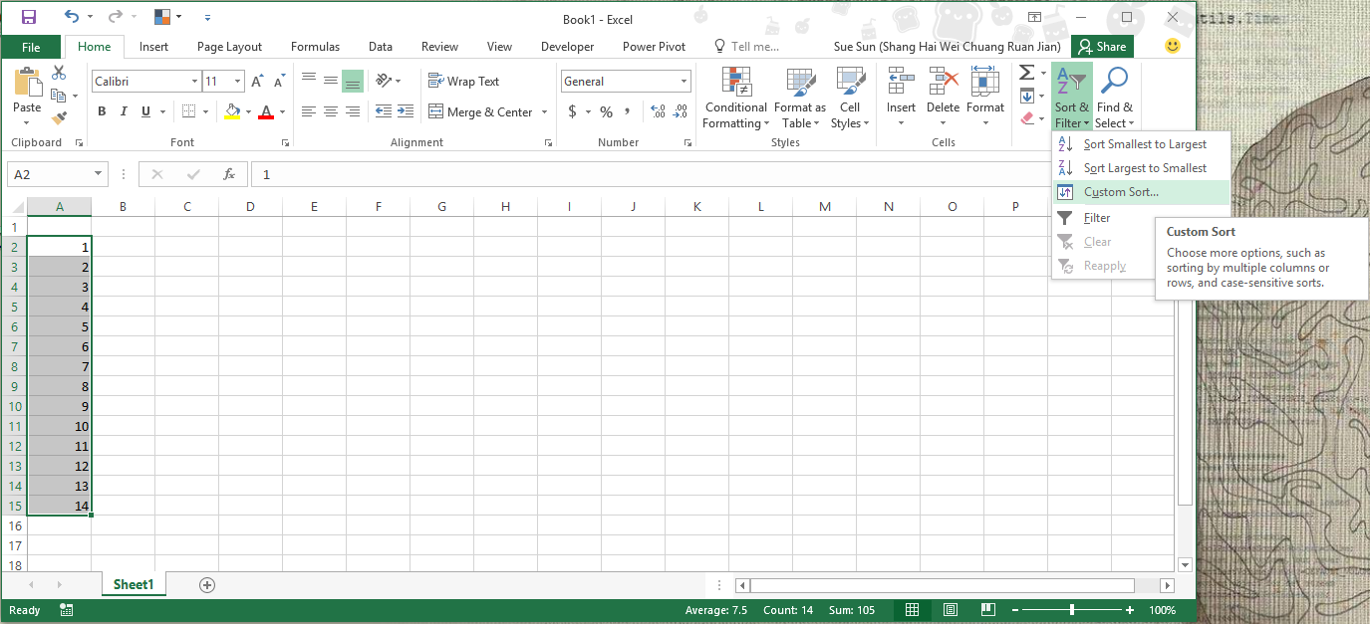Increase indent in the Alignment group
Image resolution: width=1370 pixels, height=624 pixels.
click(405, 111)
